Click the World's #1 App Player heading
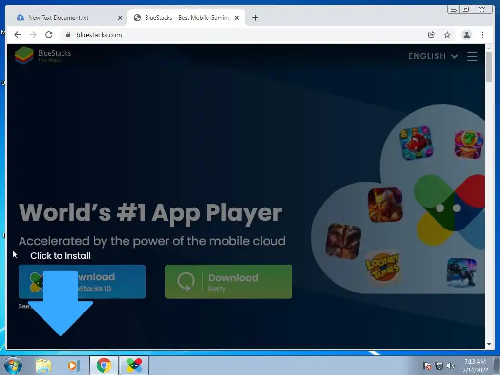The image size is (500, 375). click(x=150, y=213)
